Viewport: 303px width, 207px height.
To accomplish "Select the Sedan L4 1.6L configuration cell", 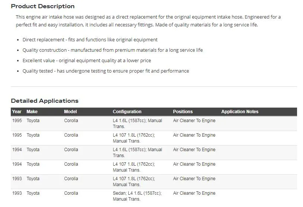I will point(137,196).
